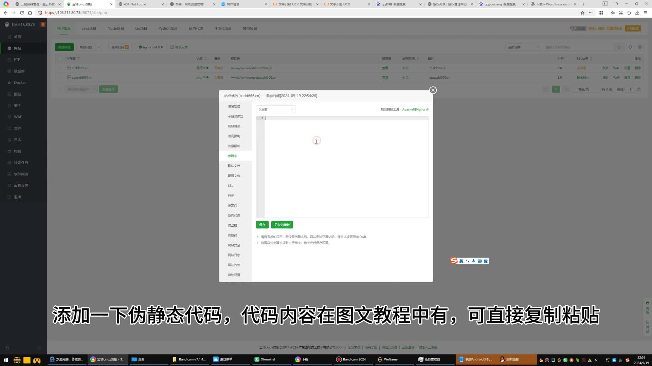
Task: Toggle 运行中 status for tc.dd666.cn
Action: pyautogui.click(x=202, y=68)
